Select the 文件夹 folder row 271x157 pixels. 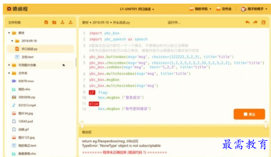(40, 73)
